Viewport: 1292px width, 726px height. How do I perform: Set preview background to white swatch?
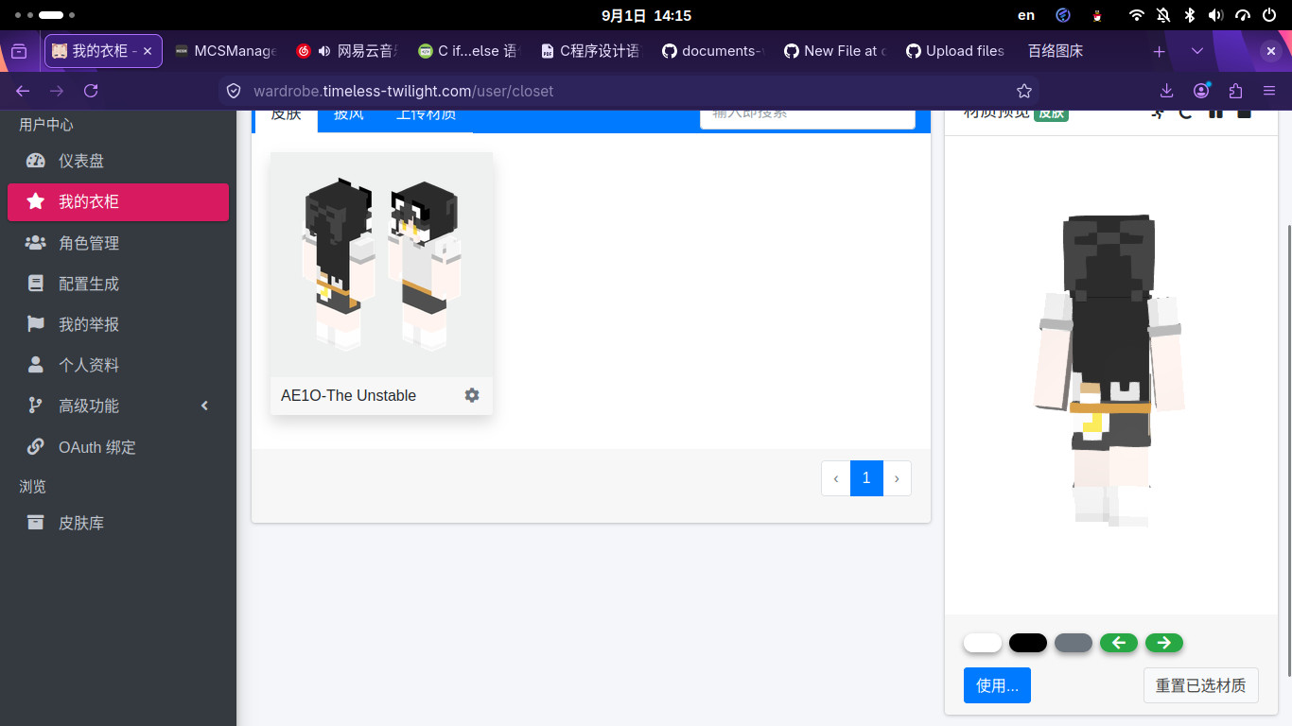tap(983, 643)
